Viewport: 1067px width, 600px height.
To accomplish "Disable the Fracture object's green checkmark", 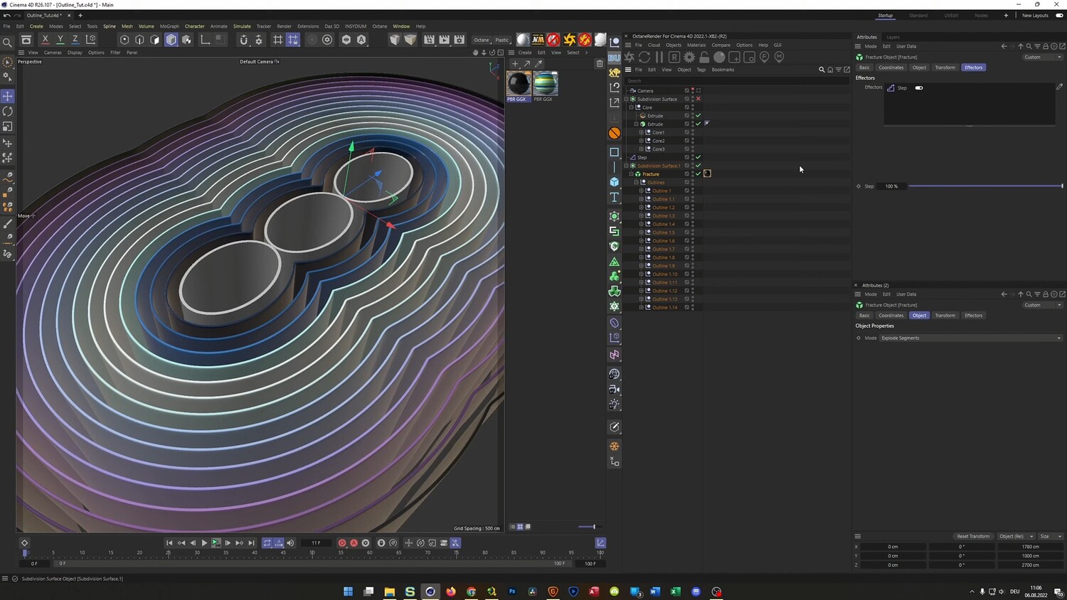I will pyautogui.click(x=699, y=174).
